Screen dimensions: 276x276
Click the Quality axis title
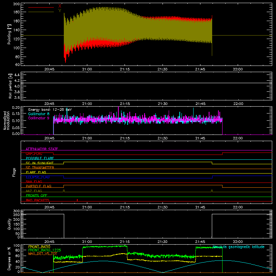click(x=9, y=224)
